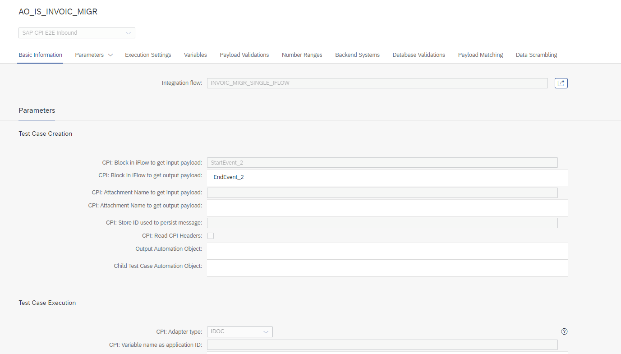
Task: Toggle the Read CPI Headers checkbox
Action: pyautogui.click(x=211, y=236)
